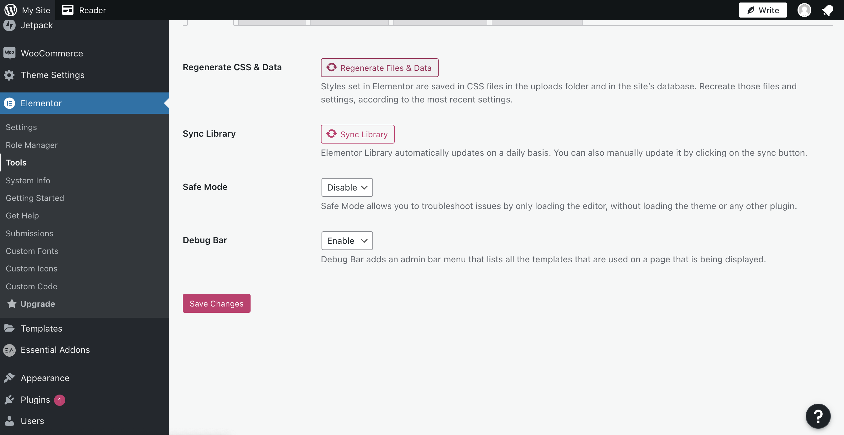This screenshot has width=844, height=435.
Task: Open the Reader icon in top bar
Action: pyautogui.click(x=68, y=10)
